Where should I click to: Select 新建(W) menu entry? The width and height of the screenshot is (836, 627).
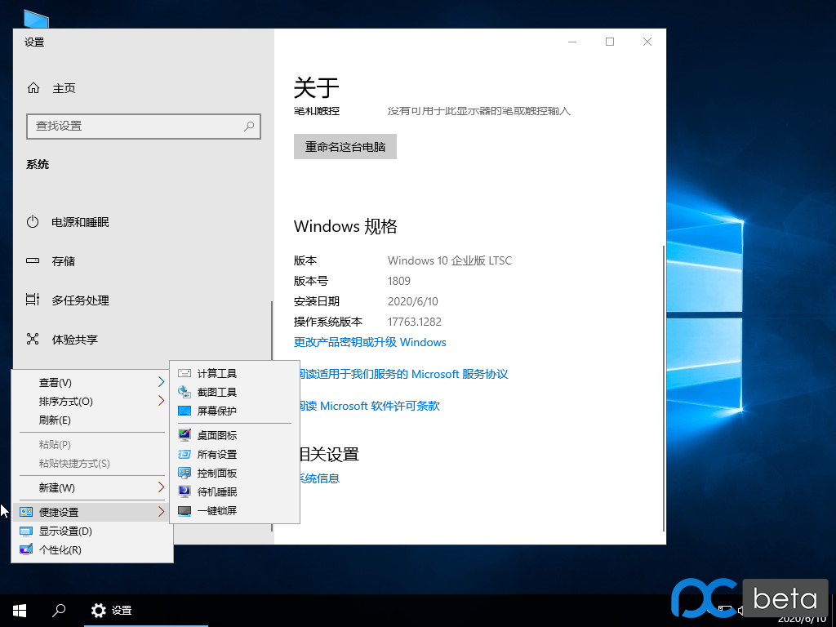point(91,488)
